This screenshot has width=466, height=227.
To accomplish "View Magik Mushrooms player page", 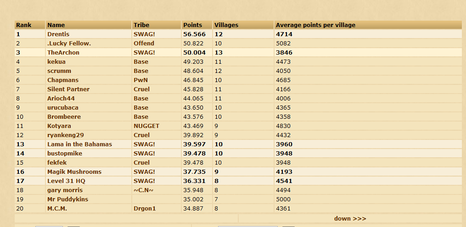I will (x=74, y=172).
